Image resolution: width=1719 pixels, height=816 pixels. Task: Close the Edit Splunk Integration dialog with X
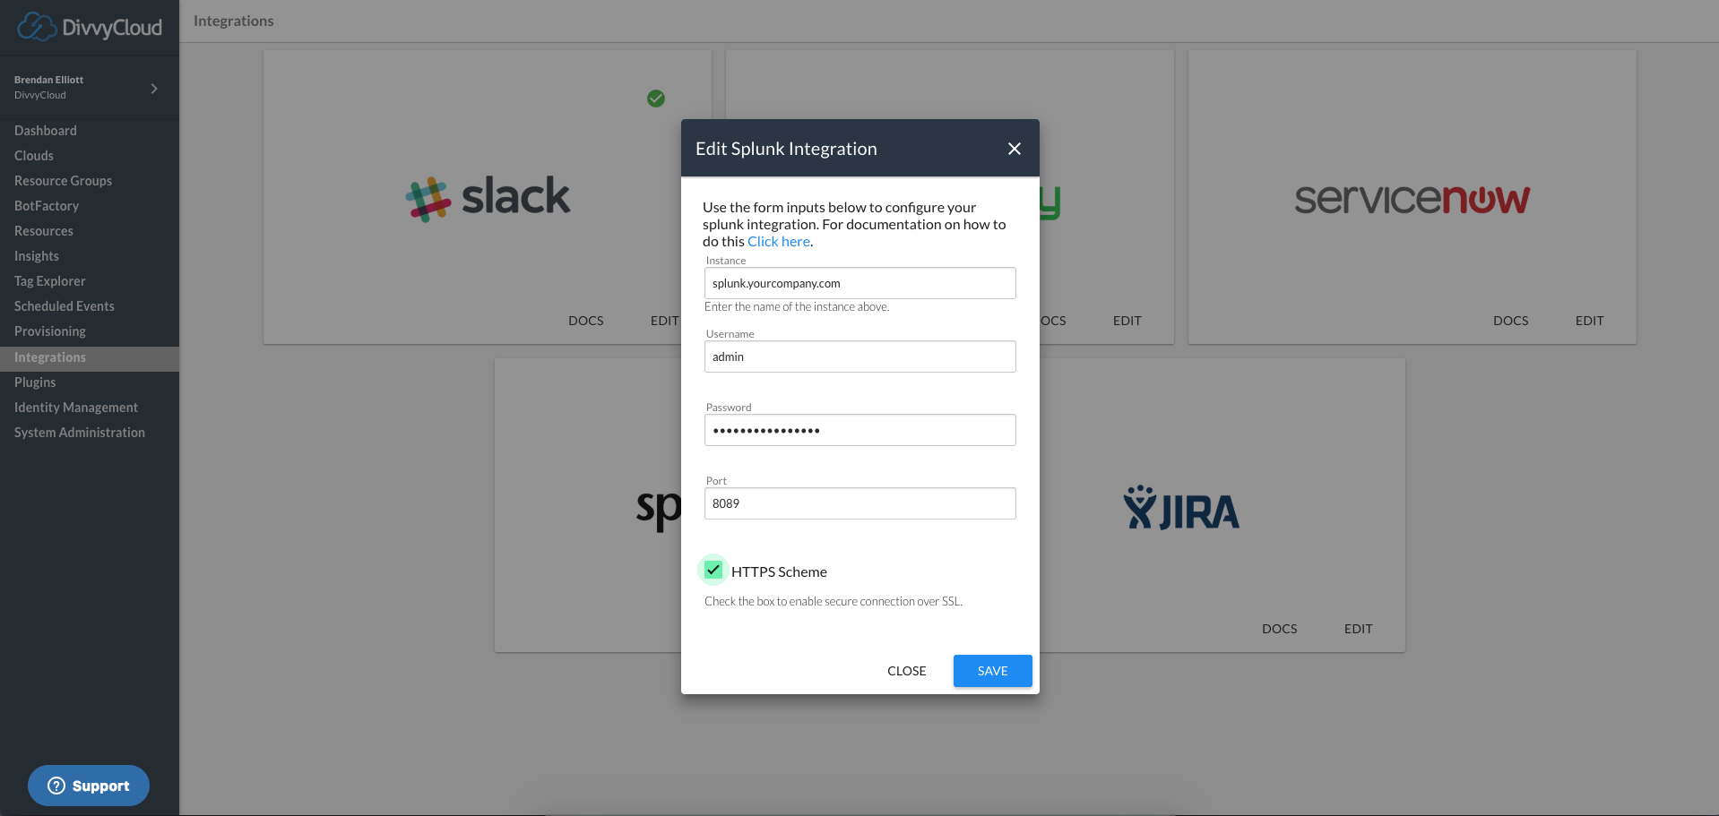(x=1015, y=149)
